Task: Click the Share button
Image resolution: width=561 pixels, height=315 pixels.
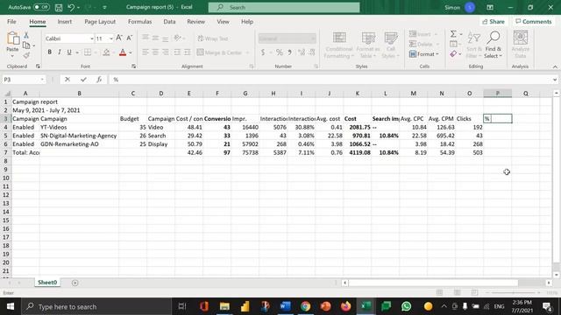Action: 494,22
